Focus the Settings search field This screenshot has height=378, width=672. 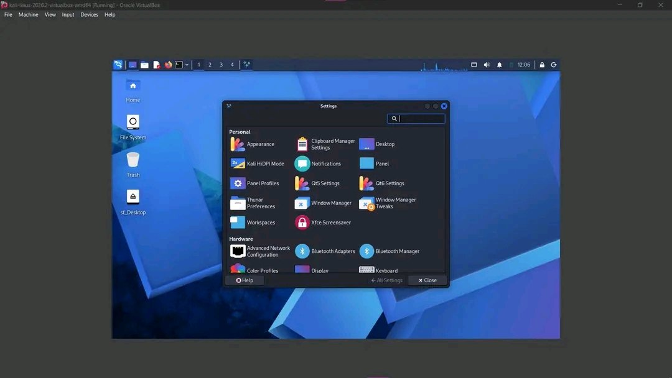click(x=416, y=119)
